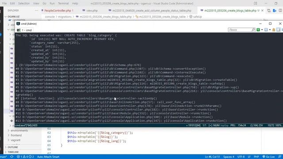Close the create_blogs_table.php tab

tap(262, 11)
